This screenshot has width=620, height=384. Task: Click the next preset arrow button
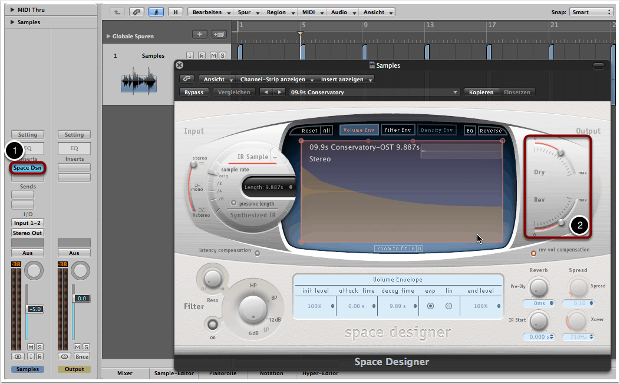[279, 92]
